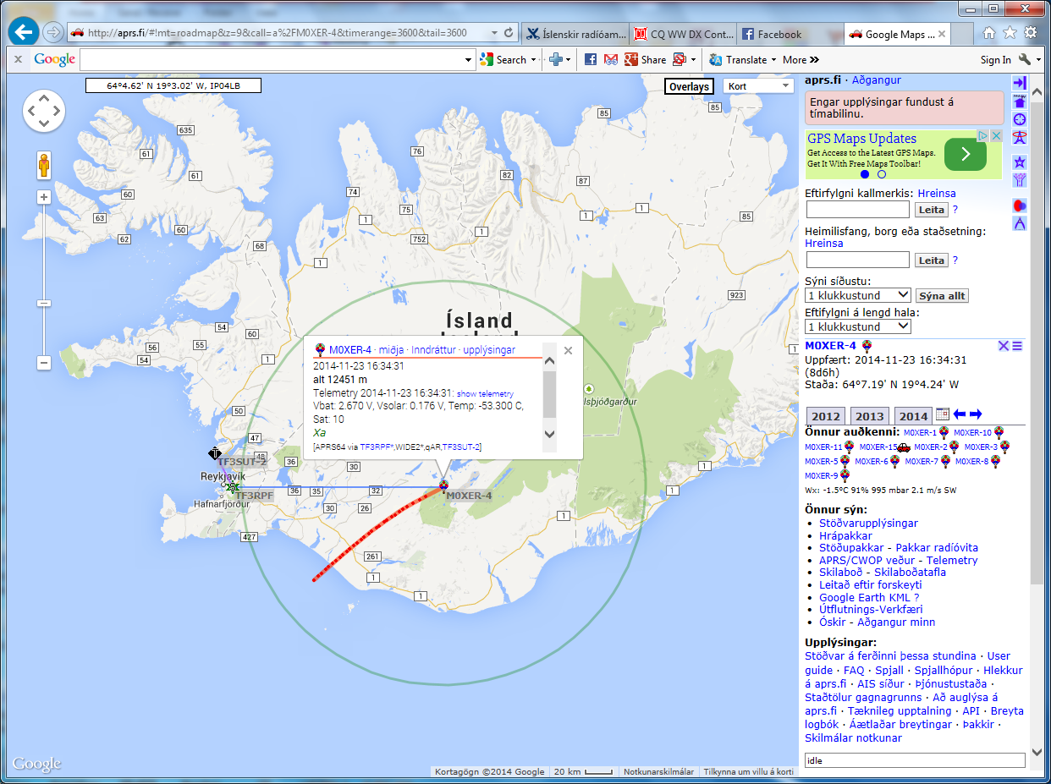Screen dimensions: 1051x784
Task: Expand More toolbar options
Action: coord(801,60)
